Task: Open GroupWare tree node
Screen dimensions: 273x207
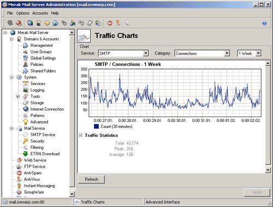Action: (x=34, y=192)
